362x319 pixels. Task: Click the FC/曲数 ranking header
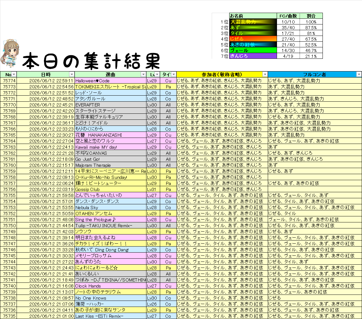pos(288,16)
